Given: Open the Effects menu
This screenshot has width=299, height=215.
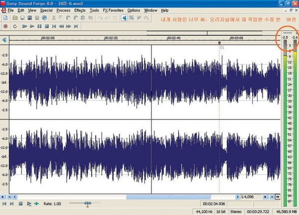Looking at the screenshot, I should [x=80, y=10].
